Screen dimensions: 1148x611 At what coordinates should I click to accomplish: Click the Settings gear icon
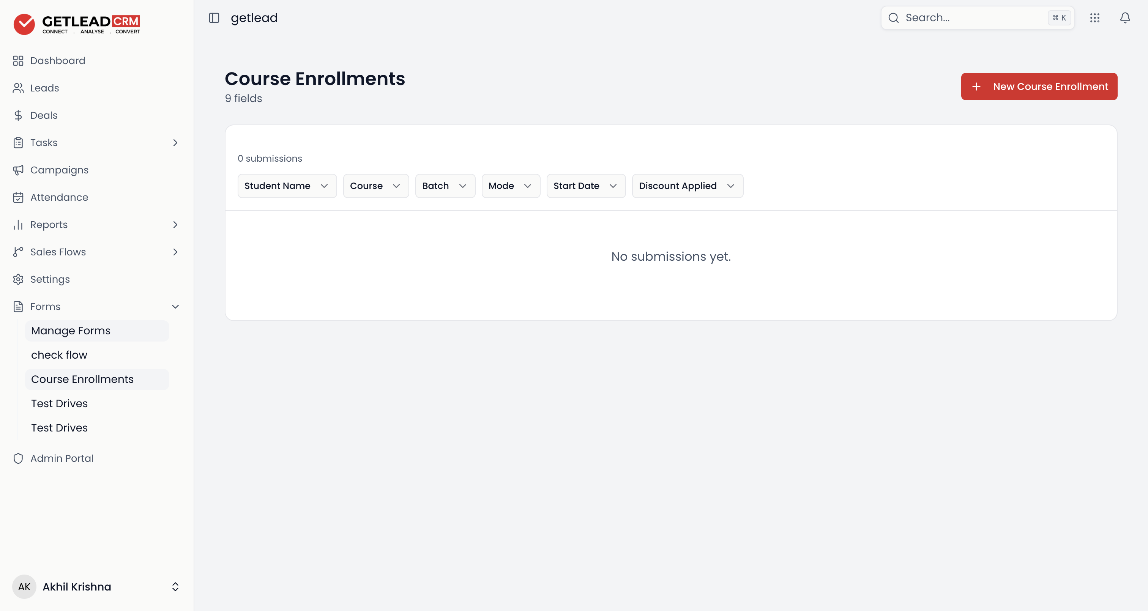pos(18,279)
